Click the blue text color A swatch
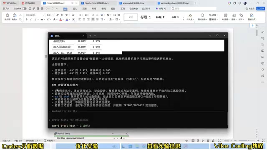267x150 pixels. (x=67, y=20)
